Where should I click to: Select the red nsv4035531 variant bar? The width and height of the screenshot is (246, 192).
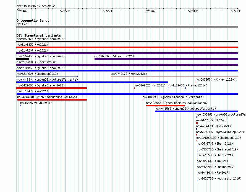[166, 106]
